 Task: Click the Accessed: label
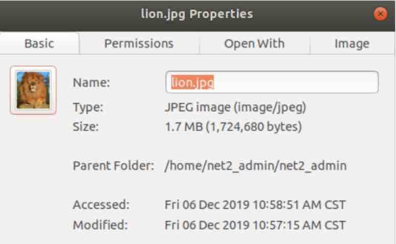(101, 204)
